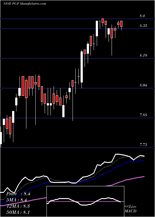Click the 12MA : 8.3 legend entry

pyautogui.click(x=18, y=206)
